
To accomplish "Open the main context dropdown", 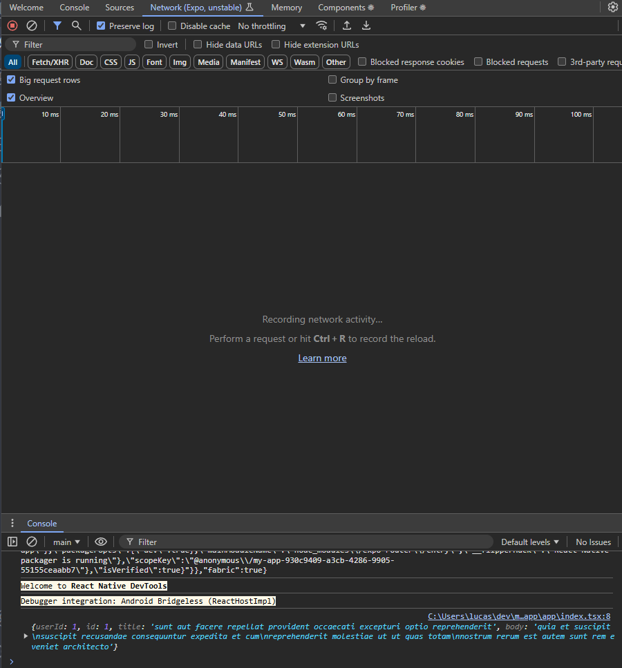I will click(66, 542).
